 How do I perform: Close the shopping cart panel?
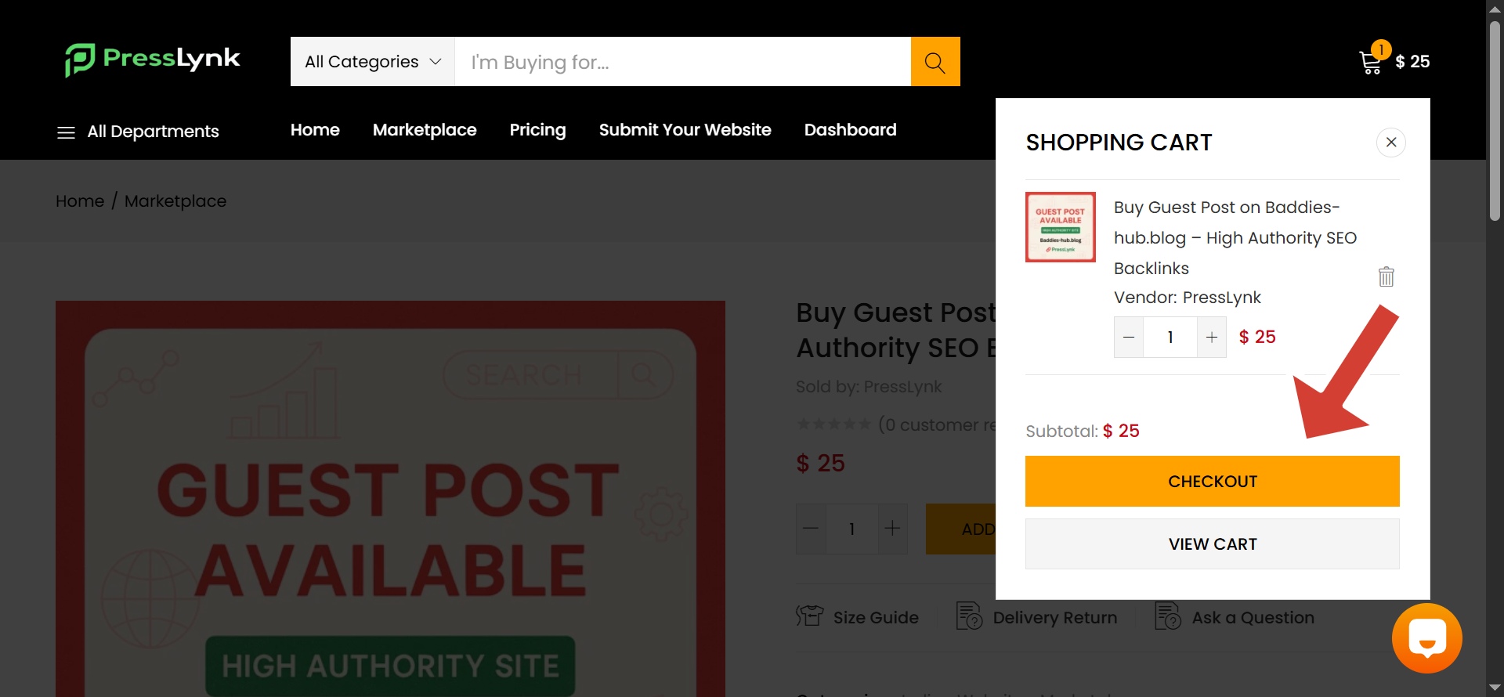1391,142
